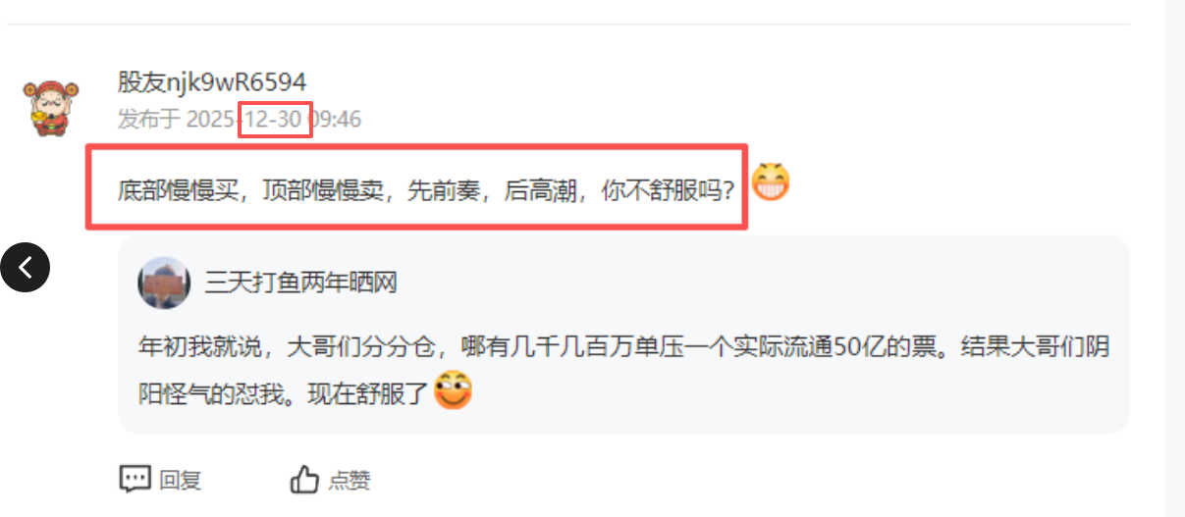Open the God of Wealth avatar of 股友njk9wR6594
Screen dimensions: 1185x517
[50, 105]
